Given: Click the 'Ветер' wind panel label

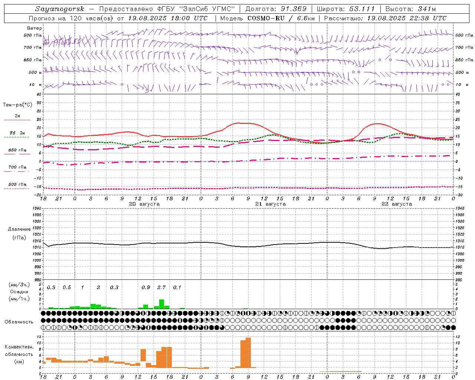Looking at the screenshot, I should click(x=35, y=28).
